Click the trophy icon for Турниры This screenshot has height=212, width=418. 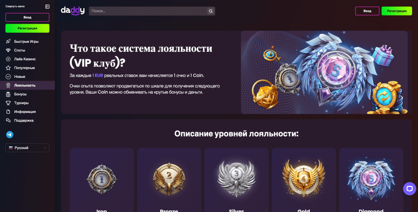coord(8,103)
